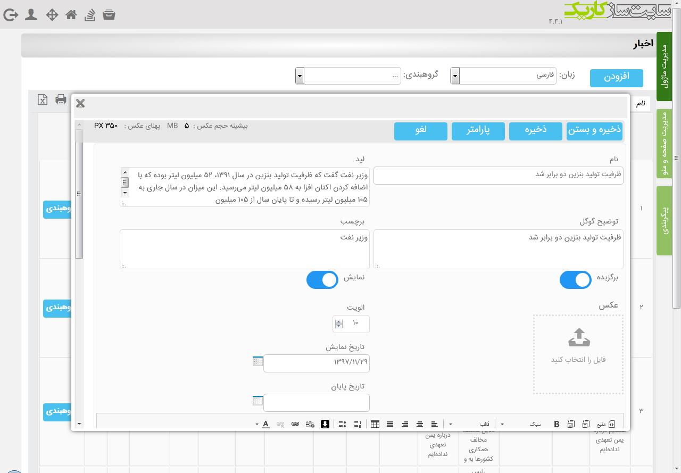Click فایل را انتخاب کنید upload area

(578, 354)
